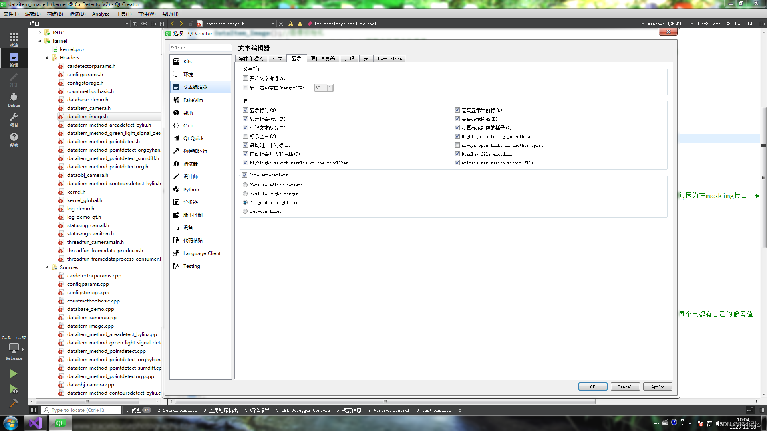
Task: Click the margin column value stepper
Action: click(x=330, y=88)
